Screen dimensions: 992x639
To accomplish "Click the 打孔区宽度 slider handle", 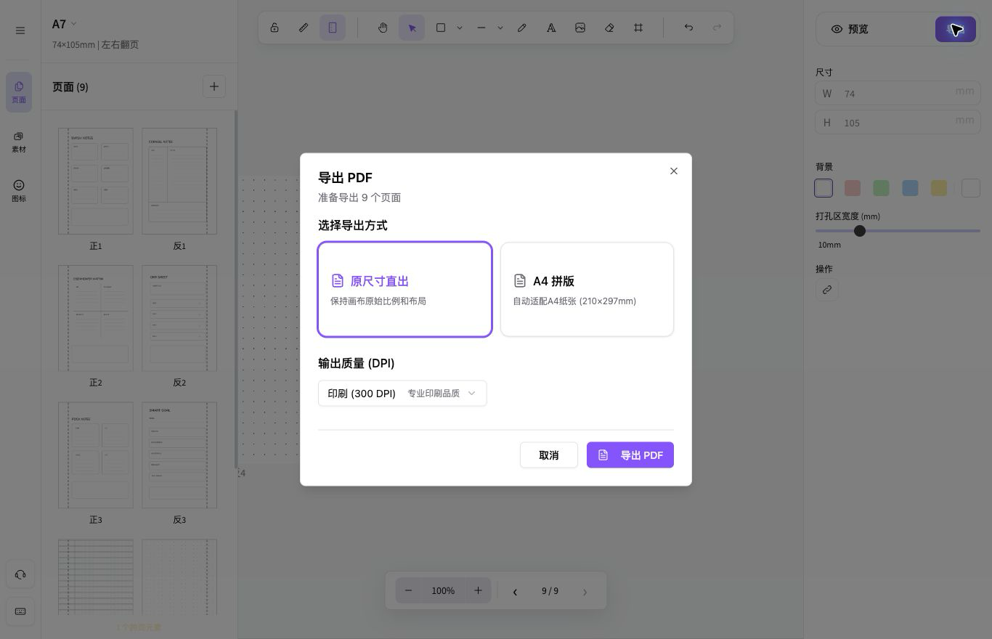I will [x=860, y=231].
